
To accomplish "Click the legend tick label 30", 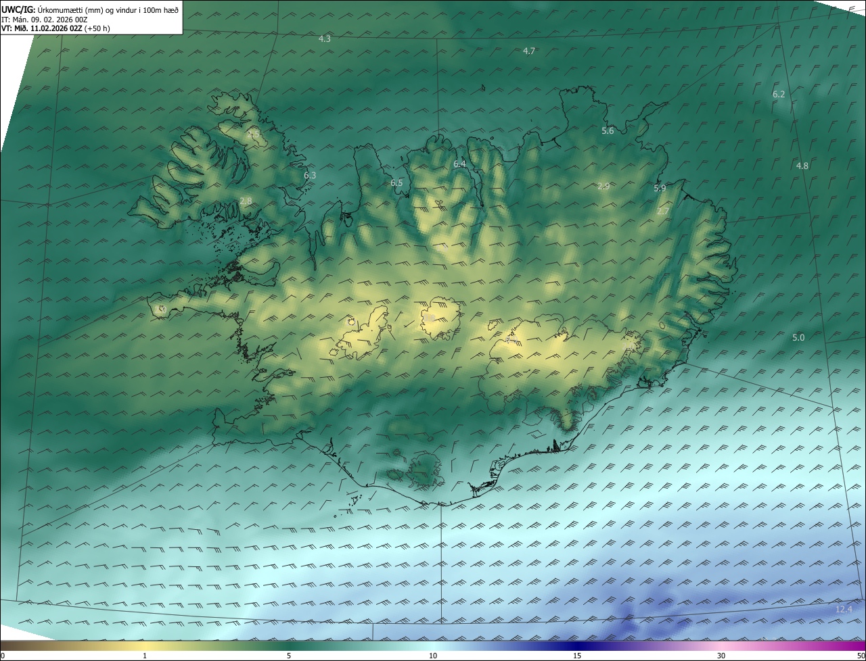I will [x=721, y=656].
